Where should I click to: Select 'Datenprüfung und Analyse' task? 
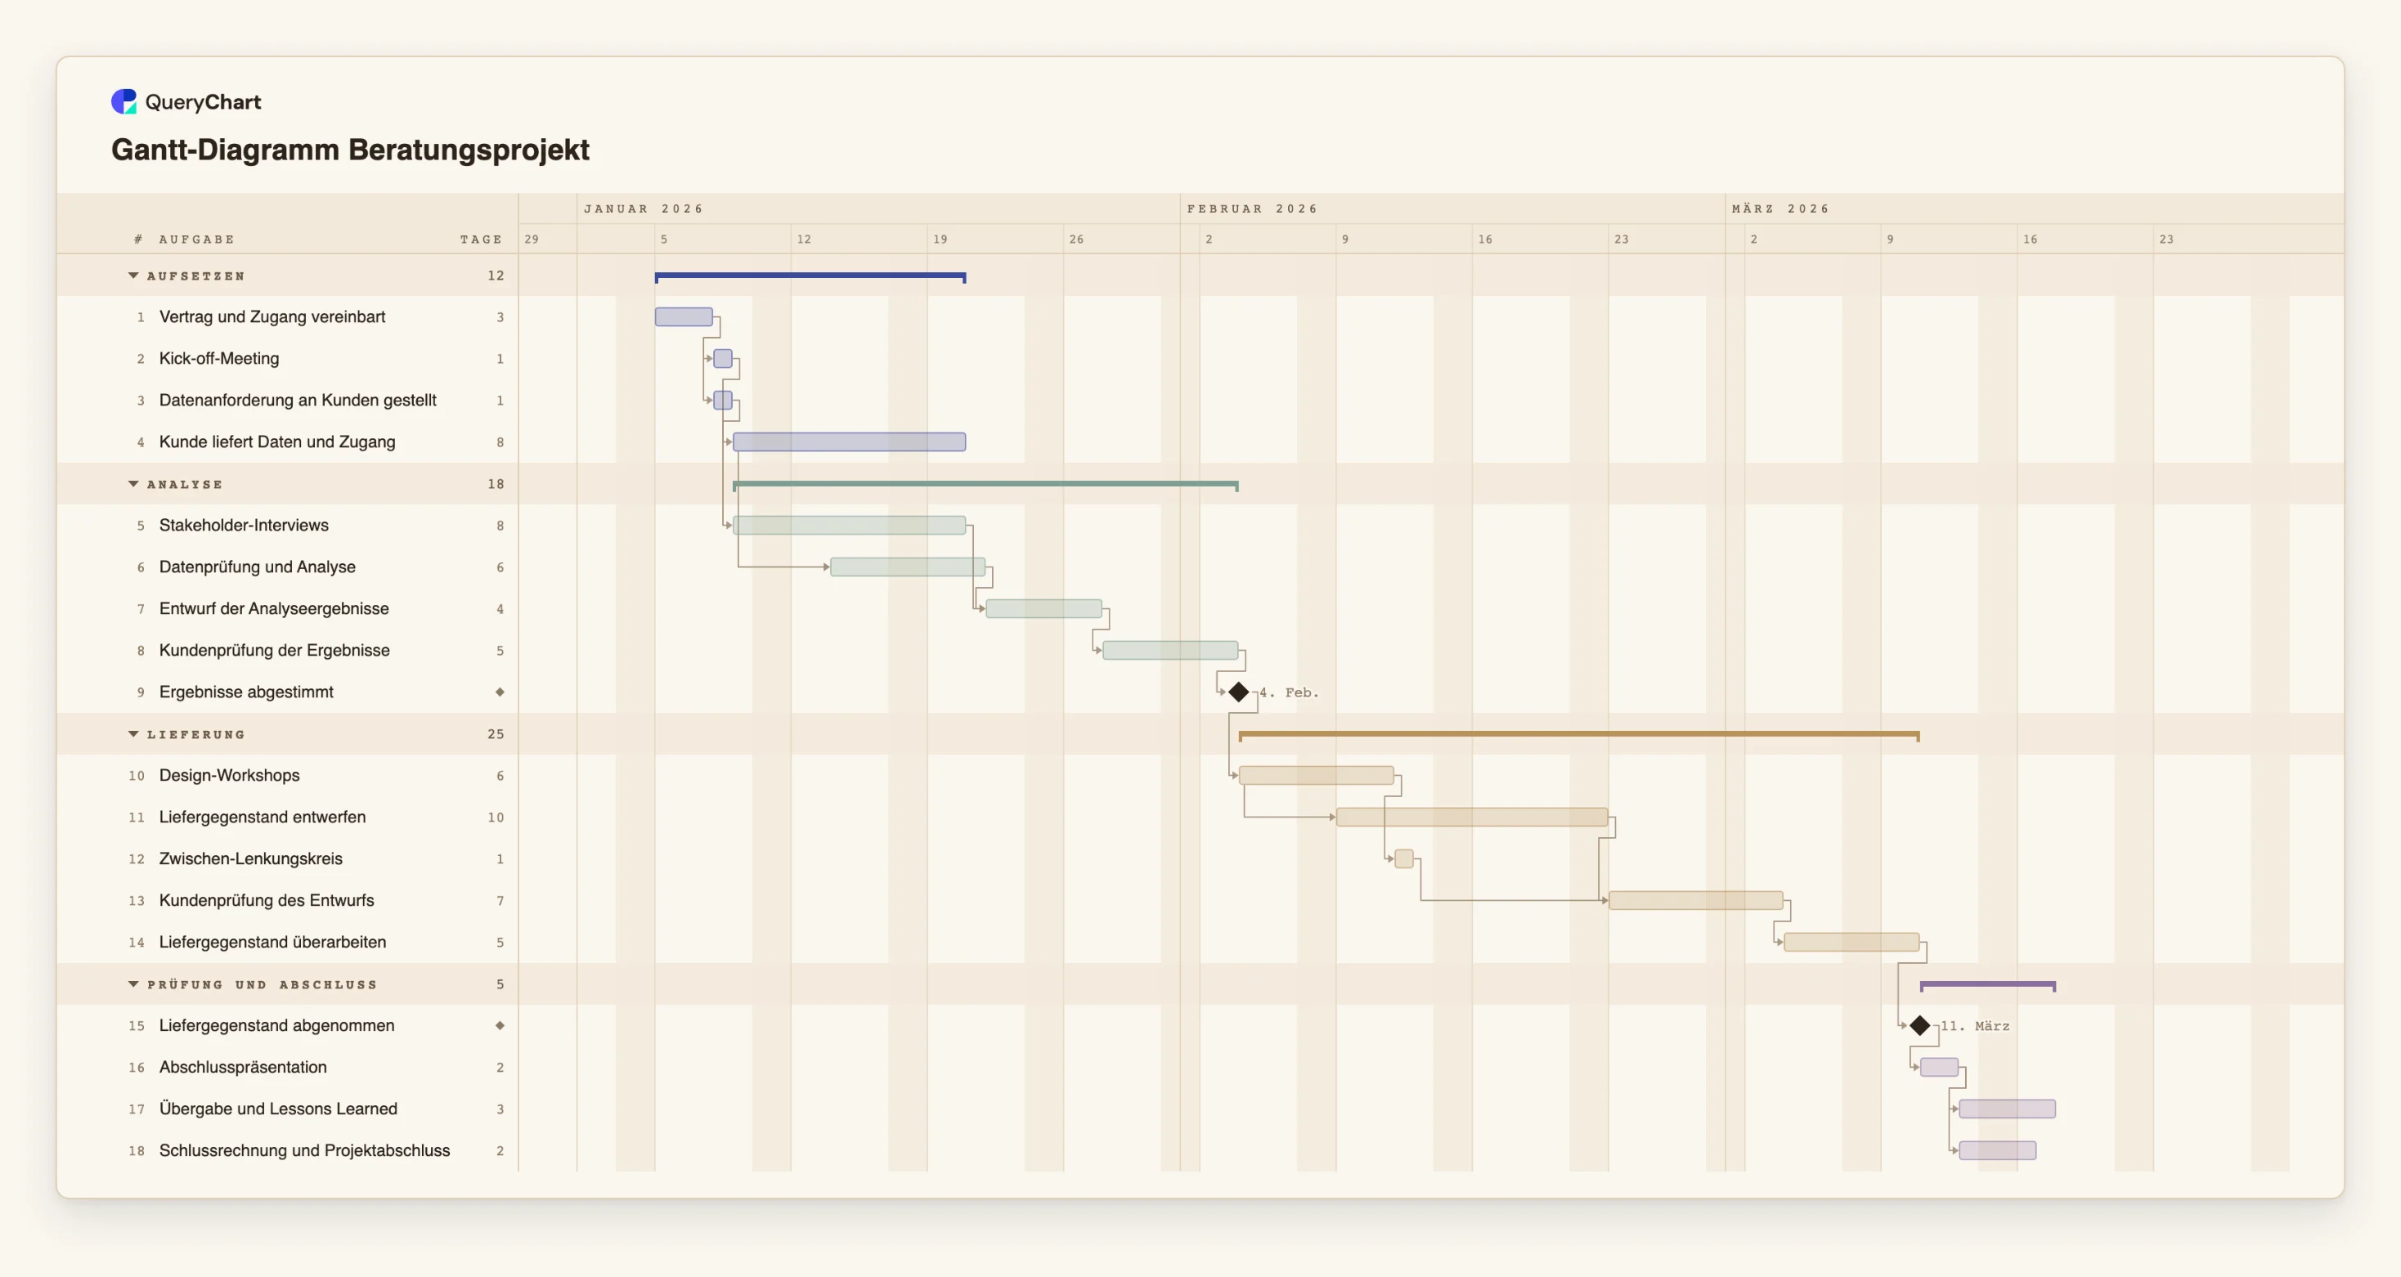click(x=258, y=567)
